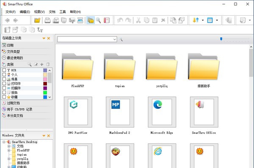Open the address combo box dropdown
This screenshot has height=168, width=254.
click(x=115, y=39)
